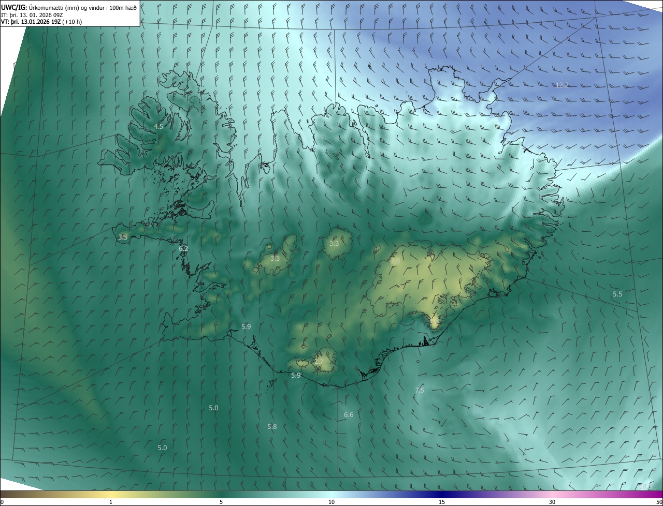663x506 pixels.
Task: Click the '15' tick on the color scale
Action: (442, 502)
